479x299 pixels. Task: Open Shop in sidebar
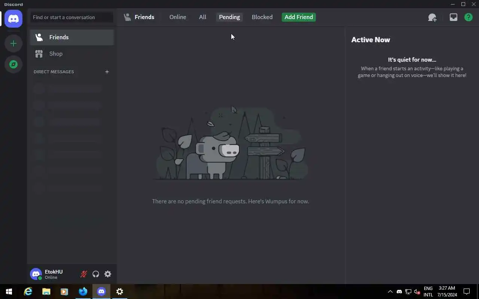[72, 54]
